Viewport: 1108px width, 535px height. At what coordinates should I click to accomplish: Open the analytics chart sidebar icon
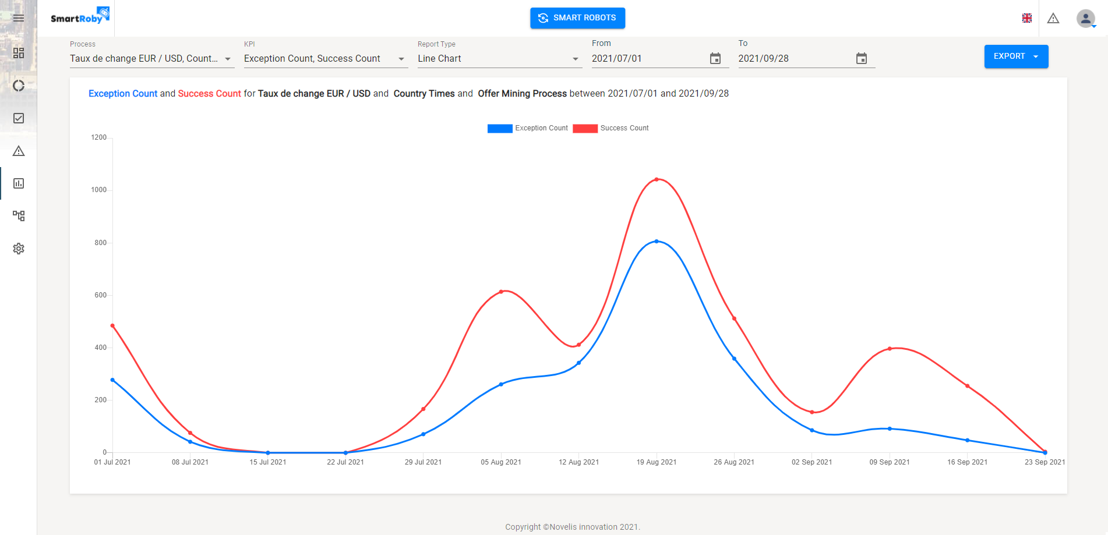(x=19, y=183)
